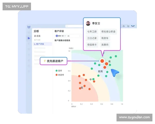This screenshot has width=155, height=124.
Task: Click the 销售一部 team avatar icon
Action: (57, 36)
